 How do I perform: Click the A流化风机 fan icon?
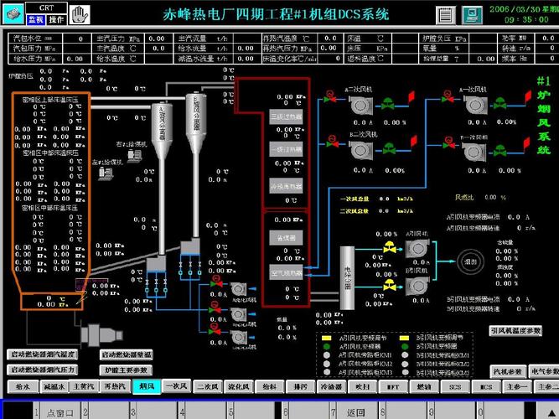pos(238,289)
